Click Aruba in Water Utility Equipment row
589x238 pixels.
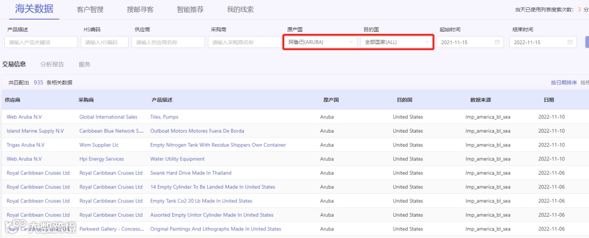coord(327,159)
